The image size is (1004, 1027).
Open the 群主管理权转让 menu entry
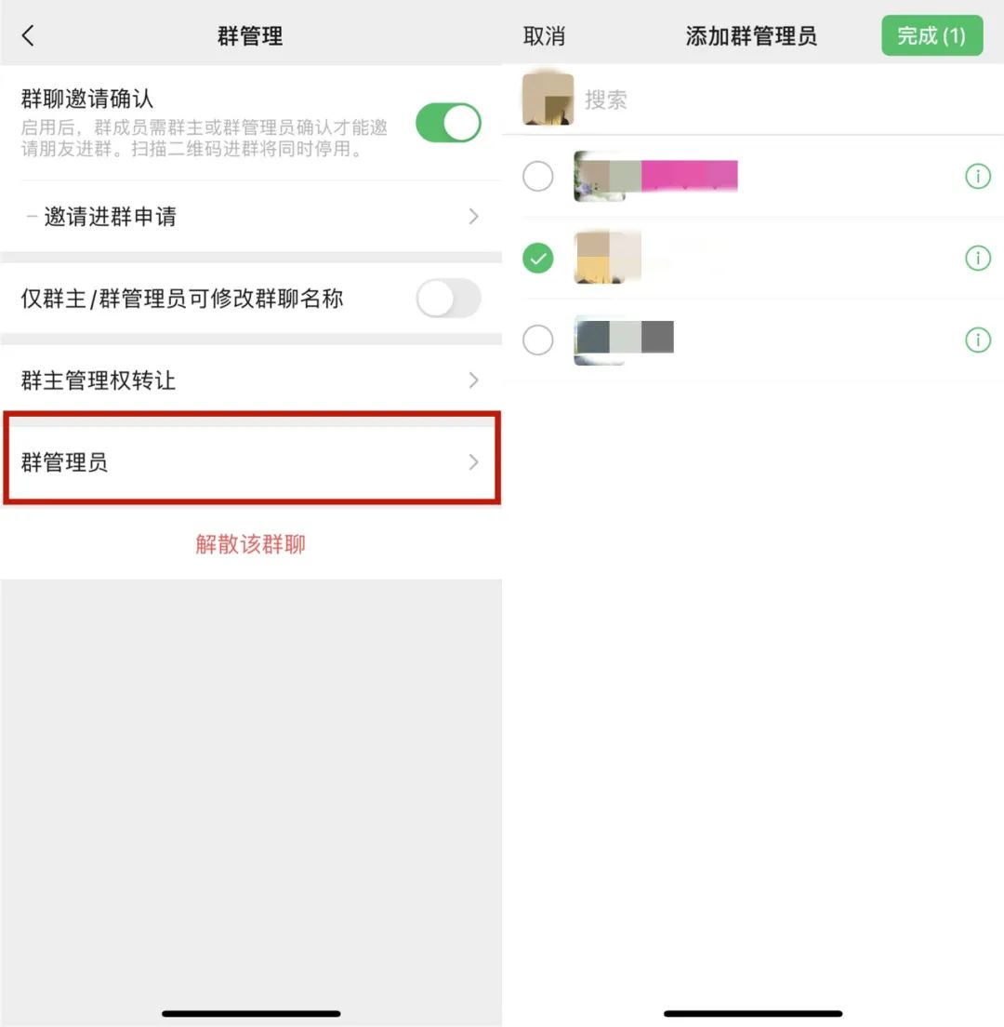251,380
